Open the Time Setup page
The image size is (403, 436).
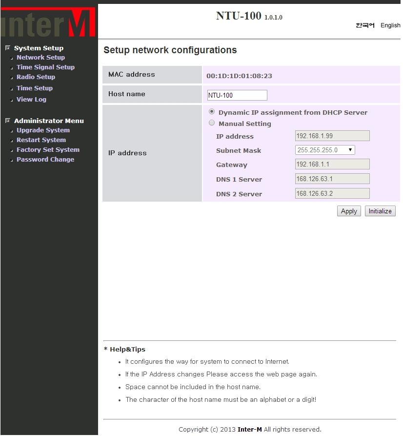click(x=35, y=88)
